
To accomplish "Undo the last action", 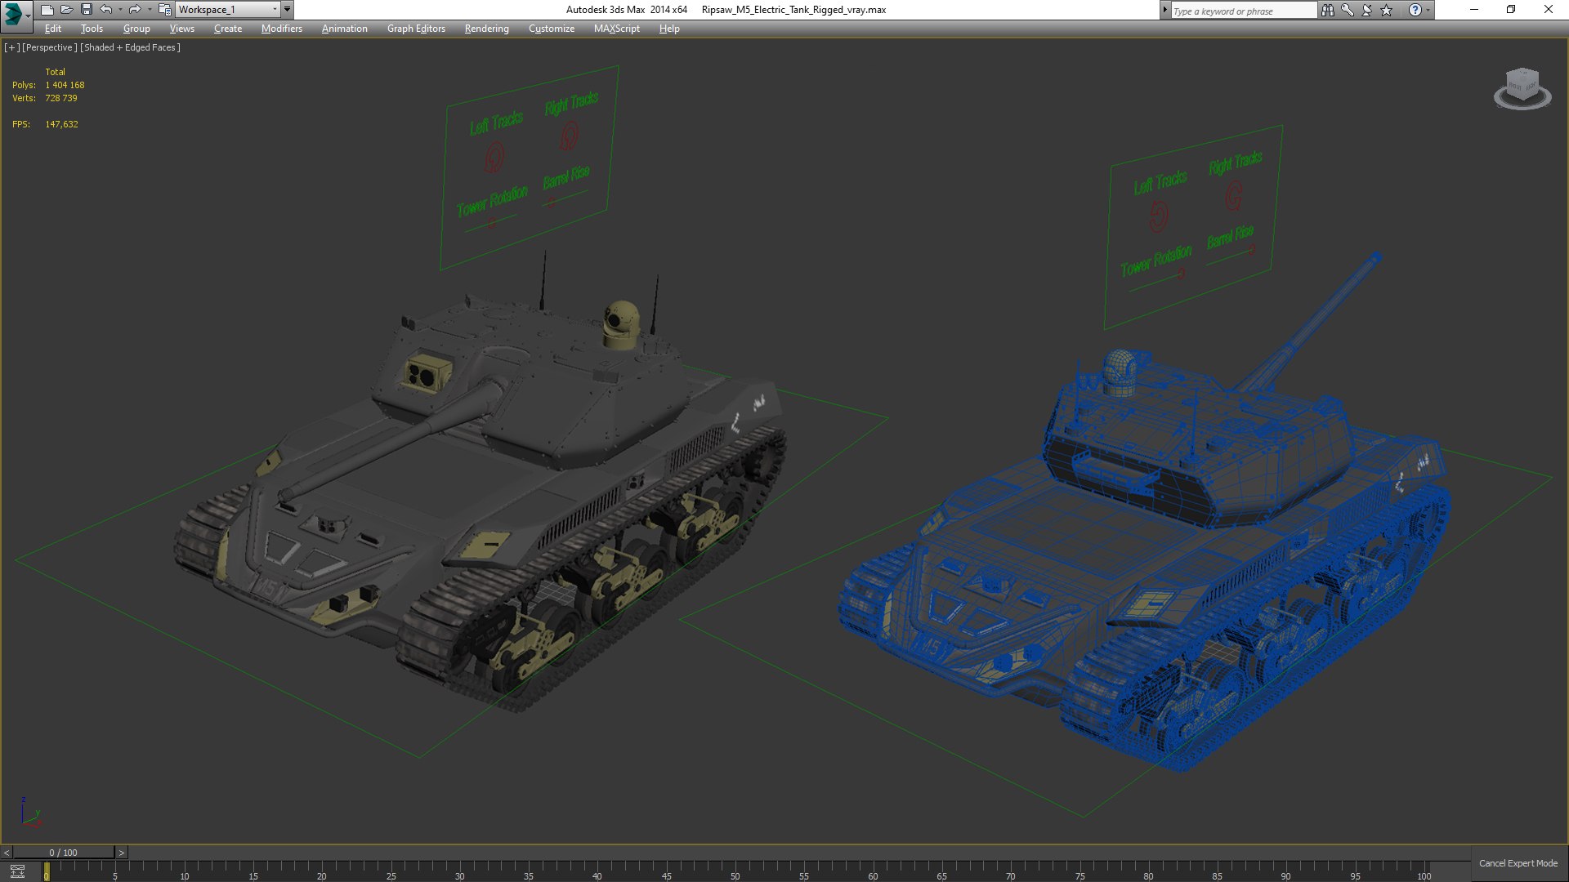I will pos(106,10).
